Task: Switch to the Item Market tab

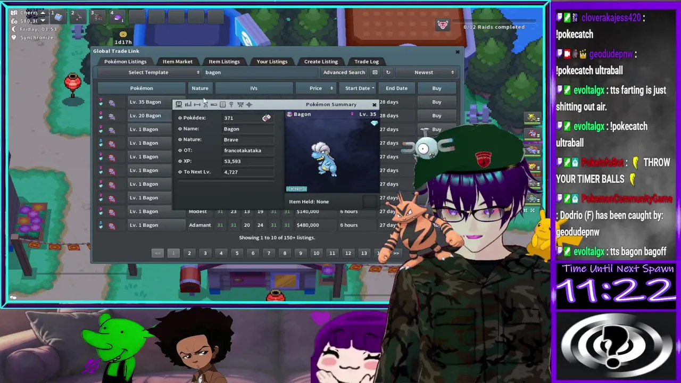Action: pyautogui.click(x=177, y=62)
